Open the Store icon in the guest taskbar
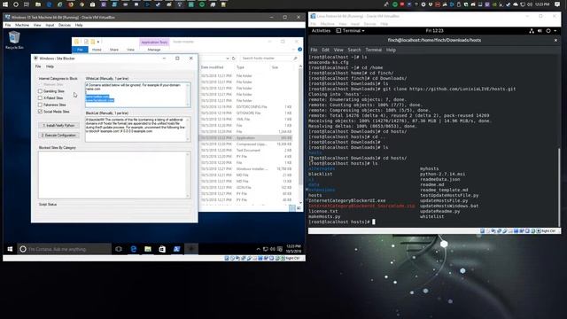Image resolution: width=567 pixels, height=319 pixels. point(162,249)
